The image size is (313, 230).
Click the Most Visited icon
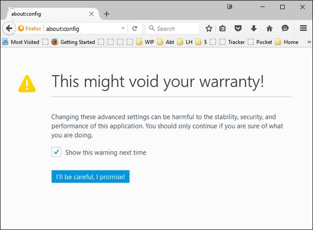5,42
